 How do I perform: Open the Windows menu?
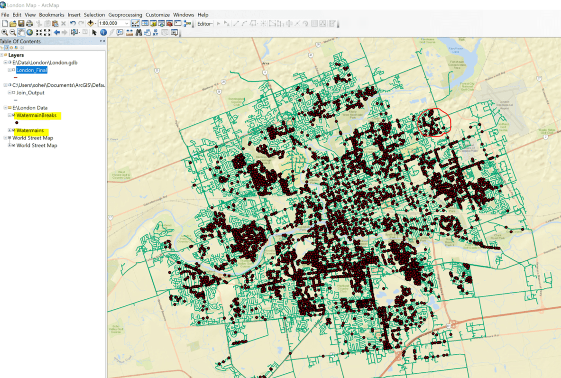[184, 15]
